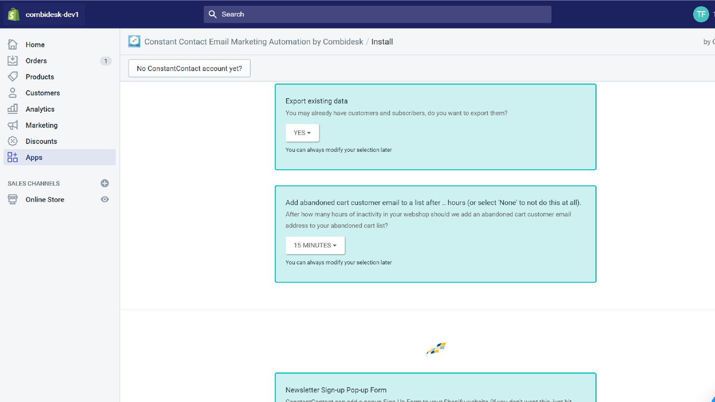Click abandoned cart hours description text
Image resolution: width=715 pixels, height=402 pixels.
(428, 220)
